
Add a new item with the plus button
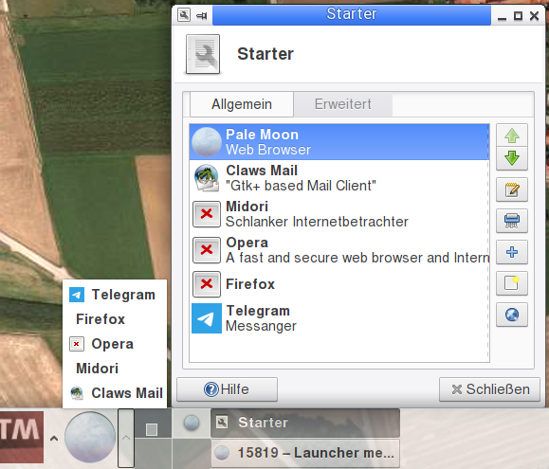point(511,252)
